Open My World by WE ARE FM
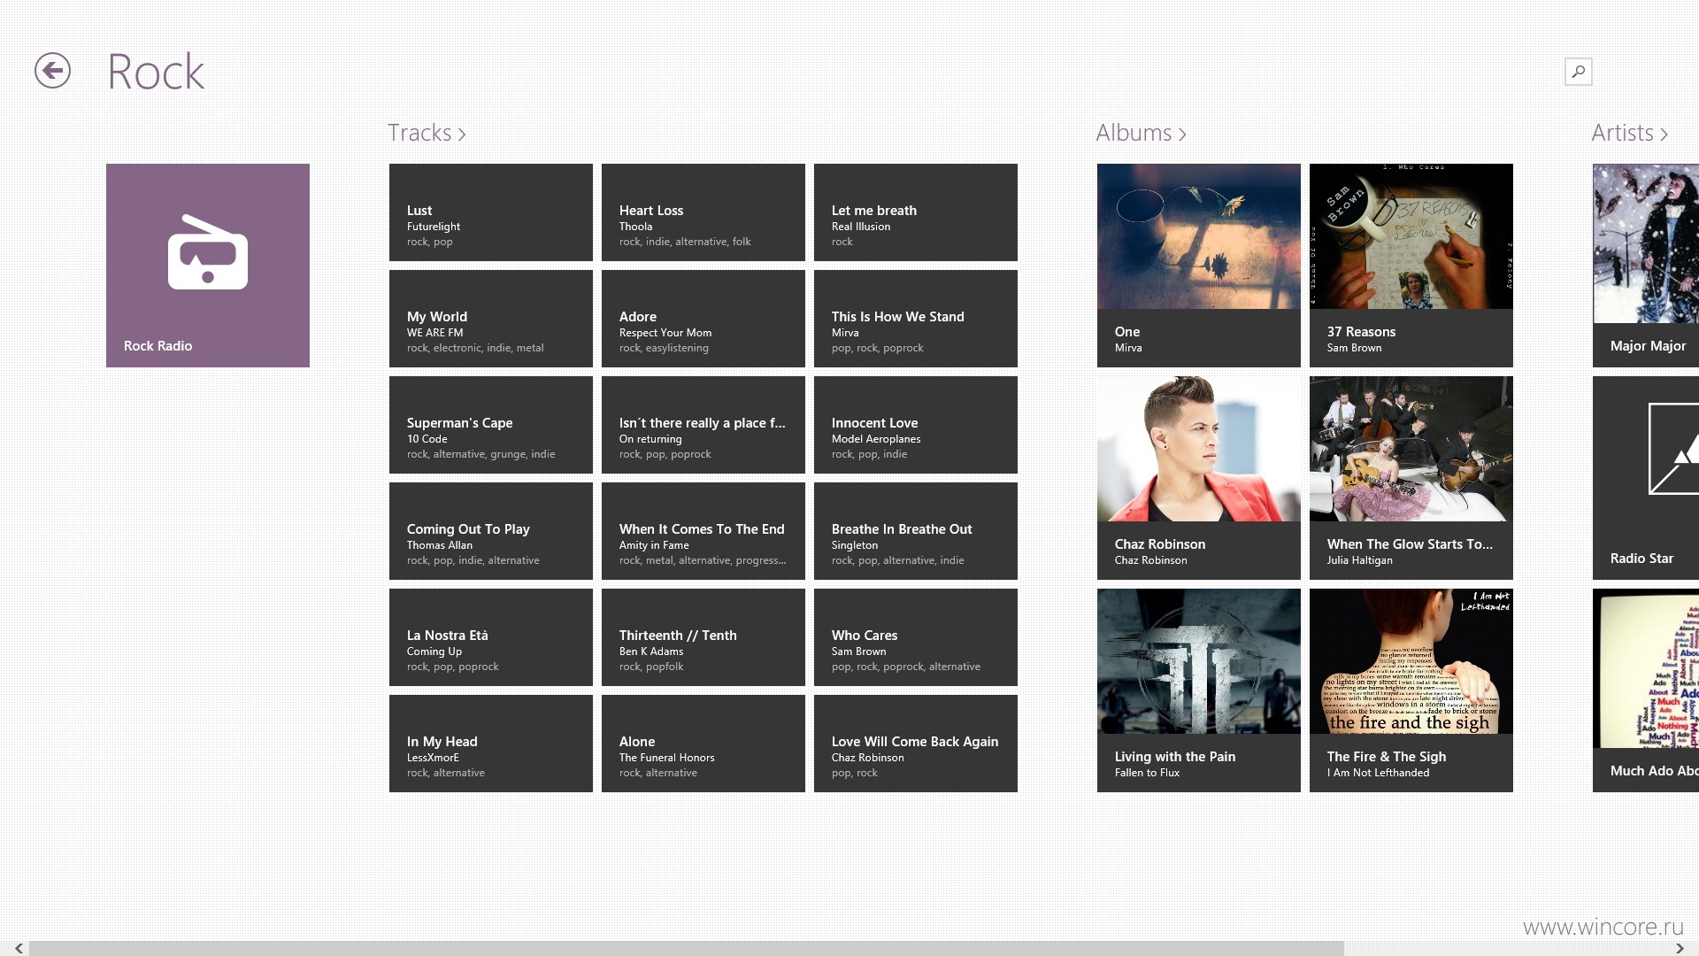 click(491, 319)
